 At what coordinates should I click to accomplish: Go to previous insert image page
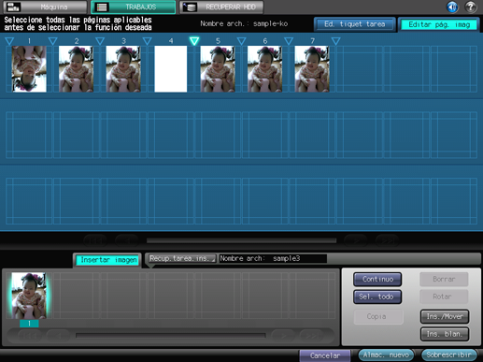tap(58, 336)
